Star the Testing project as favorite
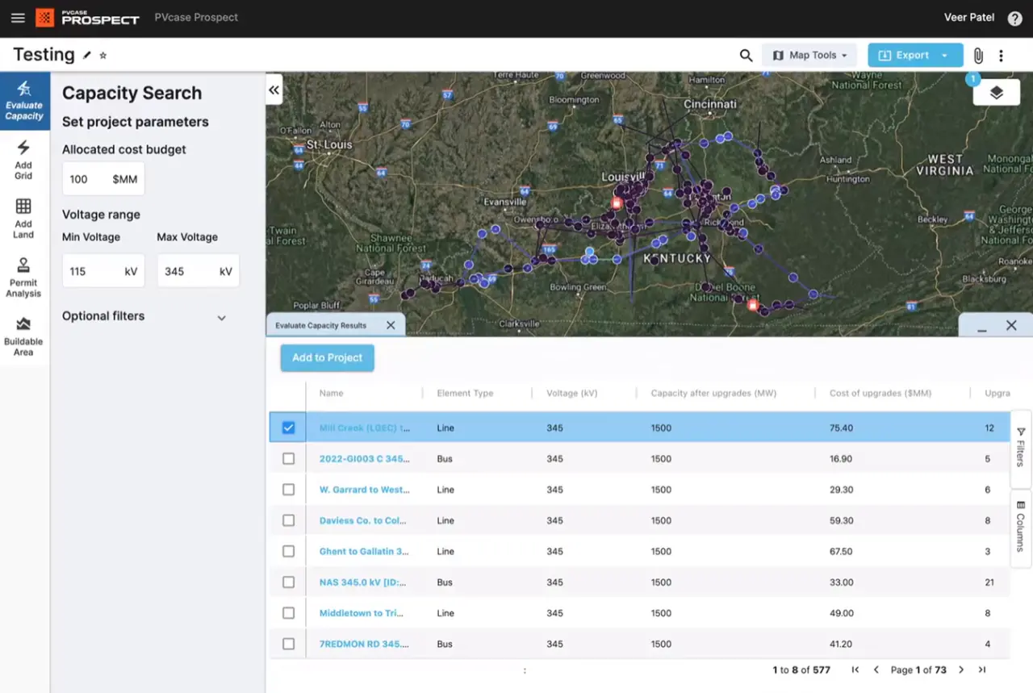The image size is (1033, 693). tap(103, 56)
